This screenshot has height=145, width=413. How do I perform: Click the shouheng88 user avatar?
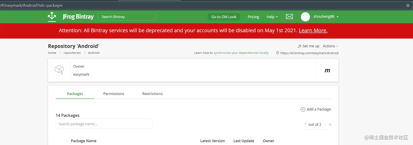305,17
